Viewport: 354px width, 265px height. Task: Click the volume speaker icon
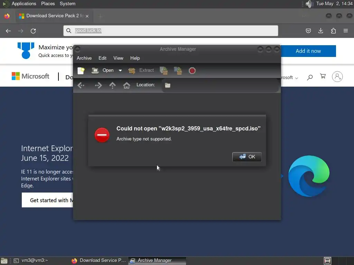click(309, 4)
